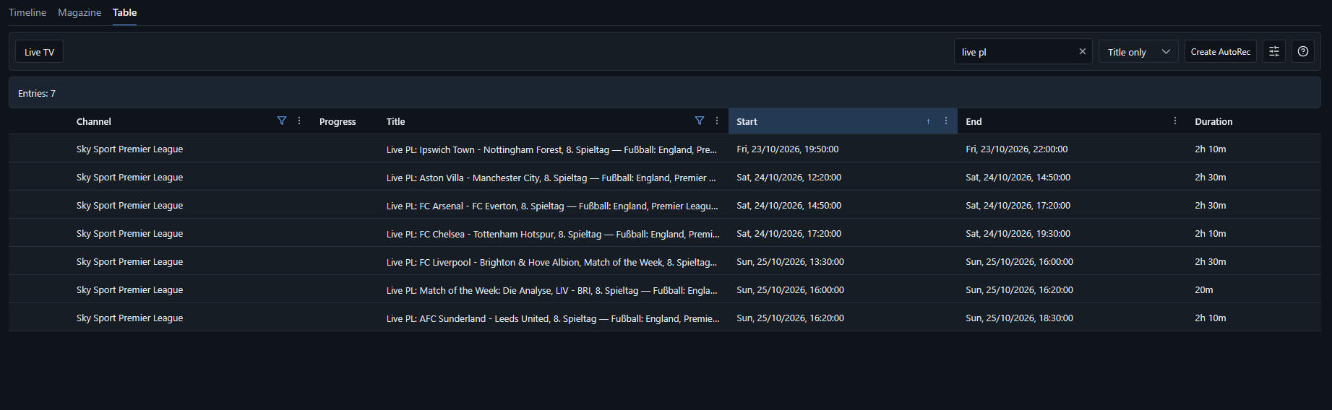Click start time Sat, 24/10/2026, 12:20:00

pyautogui.click(x=789, y=178)
